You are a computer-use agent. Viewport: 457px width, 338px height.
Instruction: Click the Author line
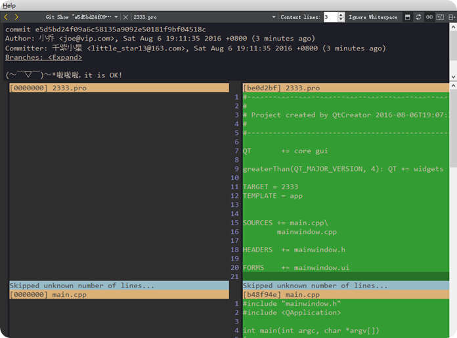click(160, 39)
